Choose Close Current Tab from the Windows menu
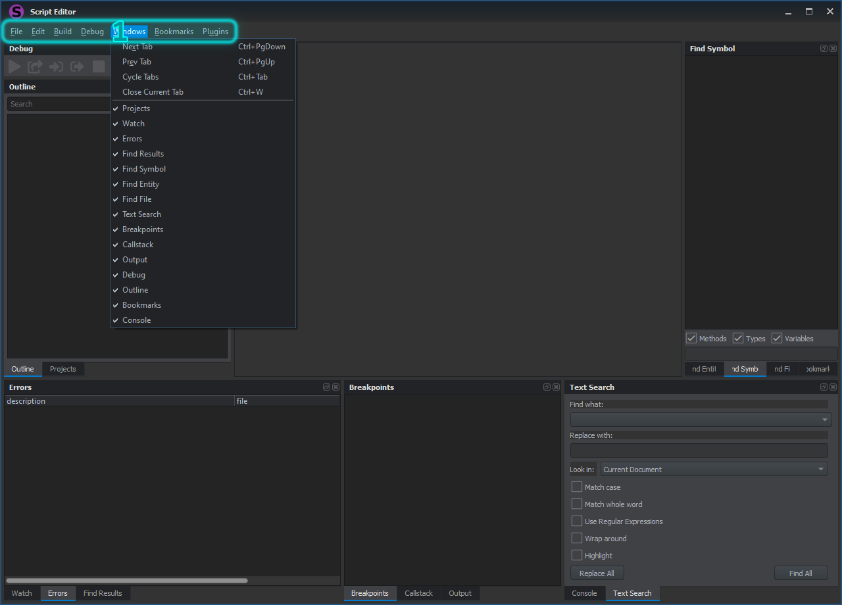Image resolution: width=842 pixels, height=605 pixels. click(152, 91)
